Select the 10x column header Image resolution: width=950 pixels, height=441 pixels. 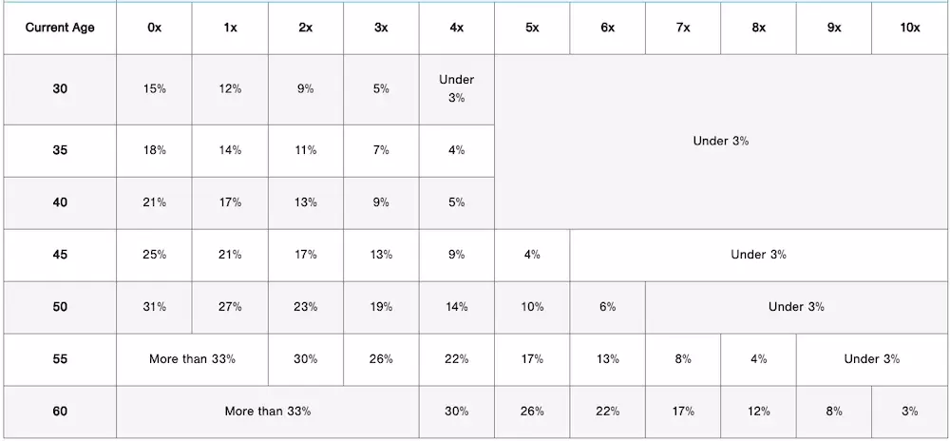pos(909,28)
